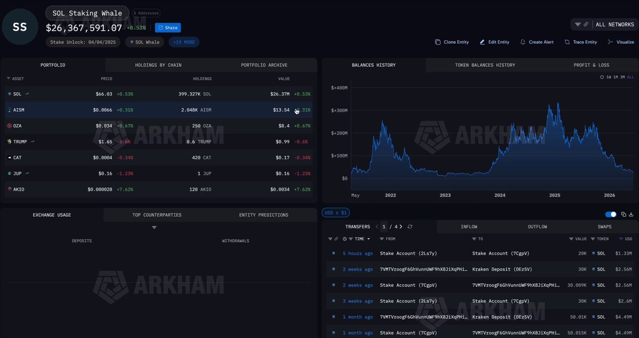Viewport: 639px width, 338px height.
Task: Open the Inflow tab
Action: click(469, 227)
